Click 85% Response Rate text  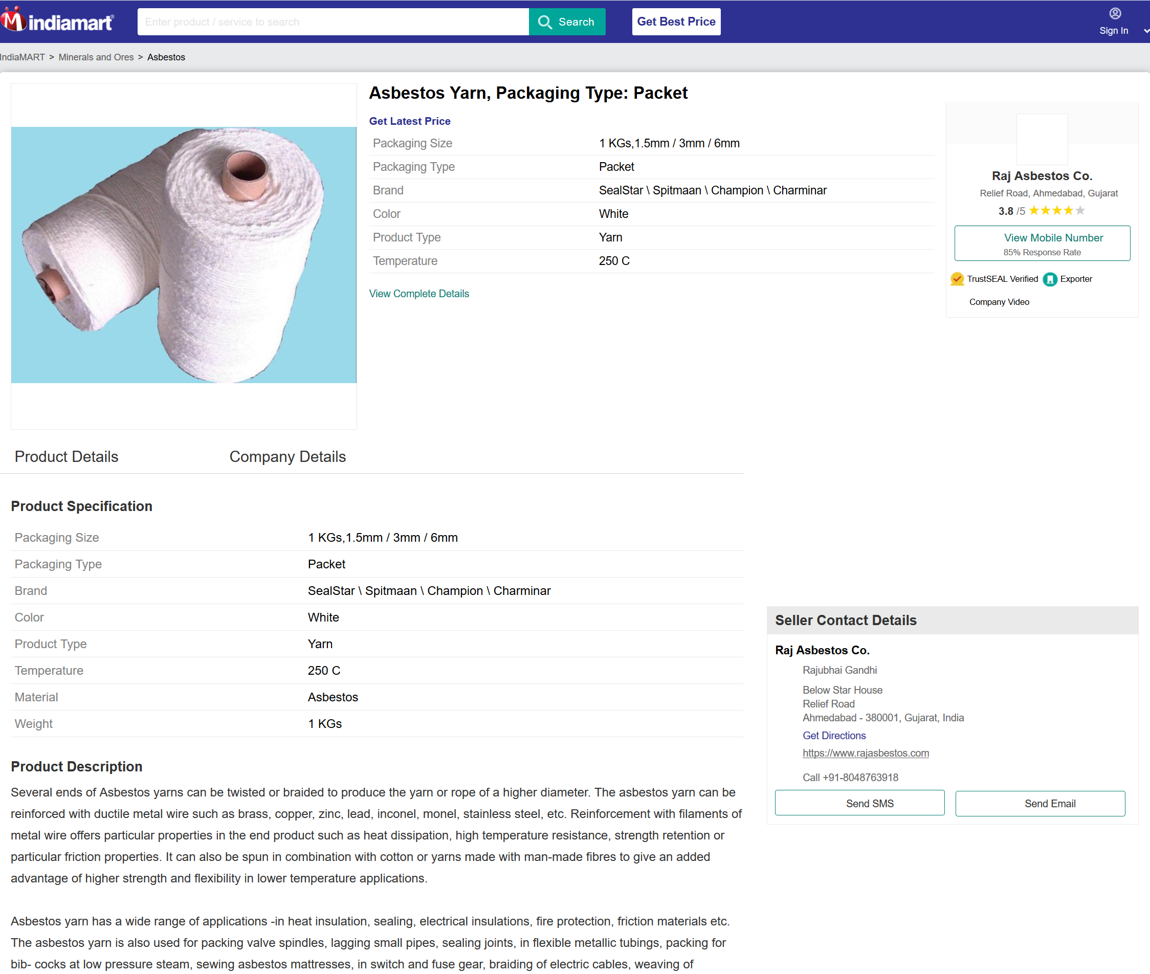tap(1042, 252)
